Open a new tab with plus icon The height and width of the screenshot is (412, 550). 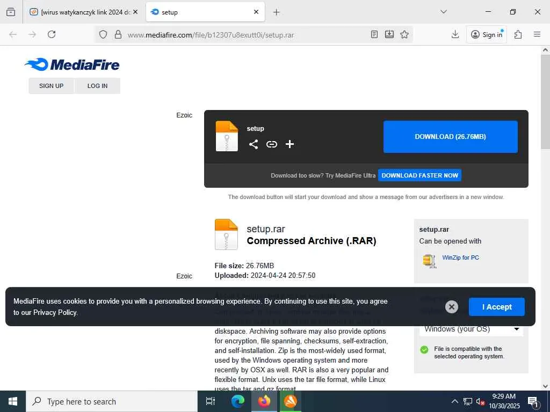[277, 12]
